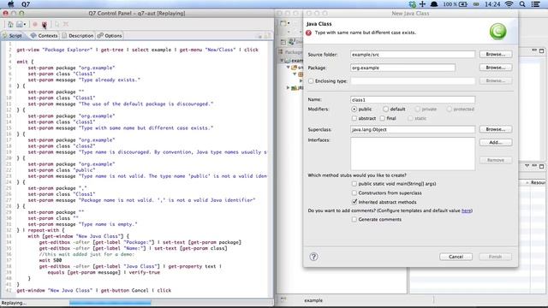This screenshot has width=548, height=308.
Task: Switch to the Contexts tab
Action: click(x=44, y=36)
